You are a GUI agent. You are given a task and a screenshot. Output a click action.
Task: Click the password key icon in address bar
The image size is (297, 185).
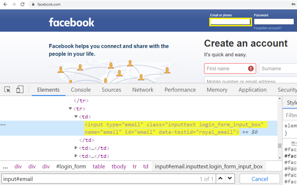(x=293, y=4)
